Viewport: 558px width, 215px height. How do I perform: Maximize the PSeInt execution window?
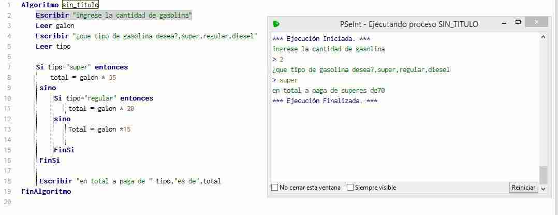tap(518, 22)
